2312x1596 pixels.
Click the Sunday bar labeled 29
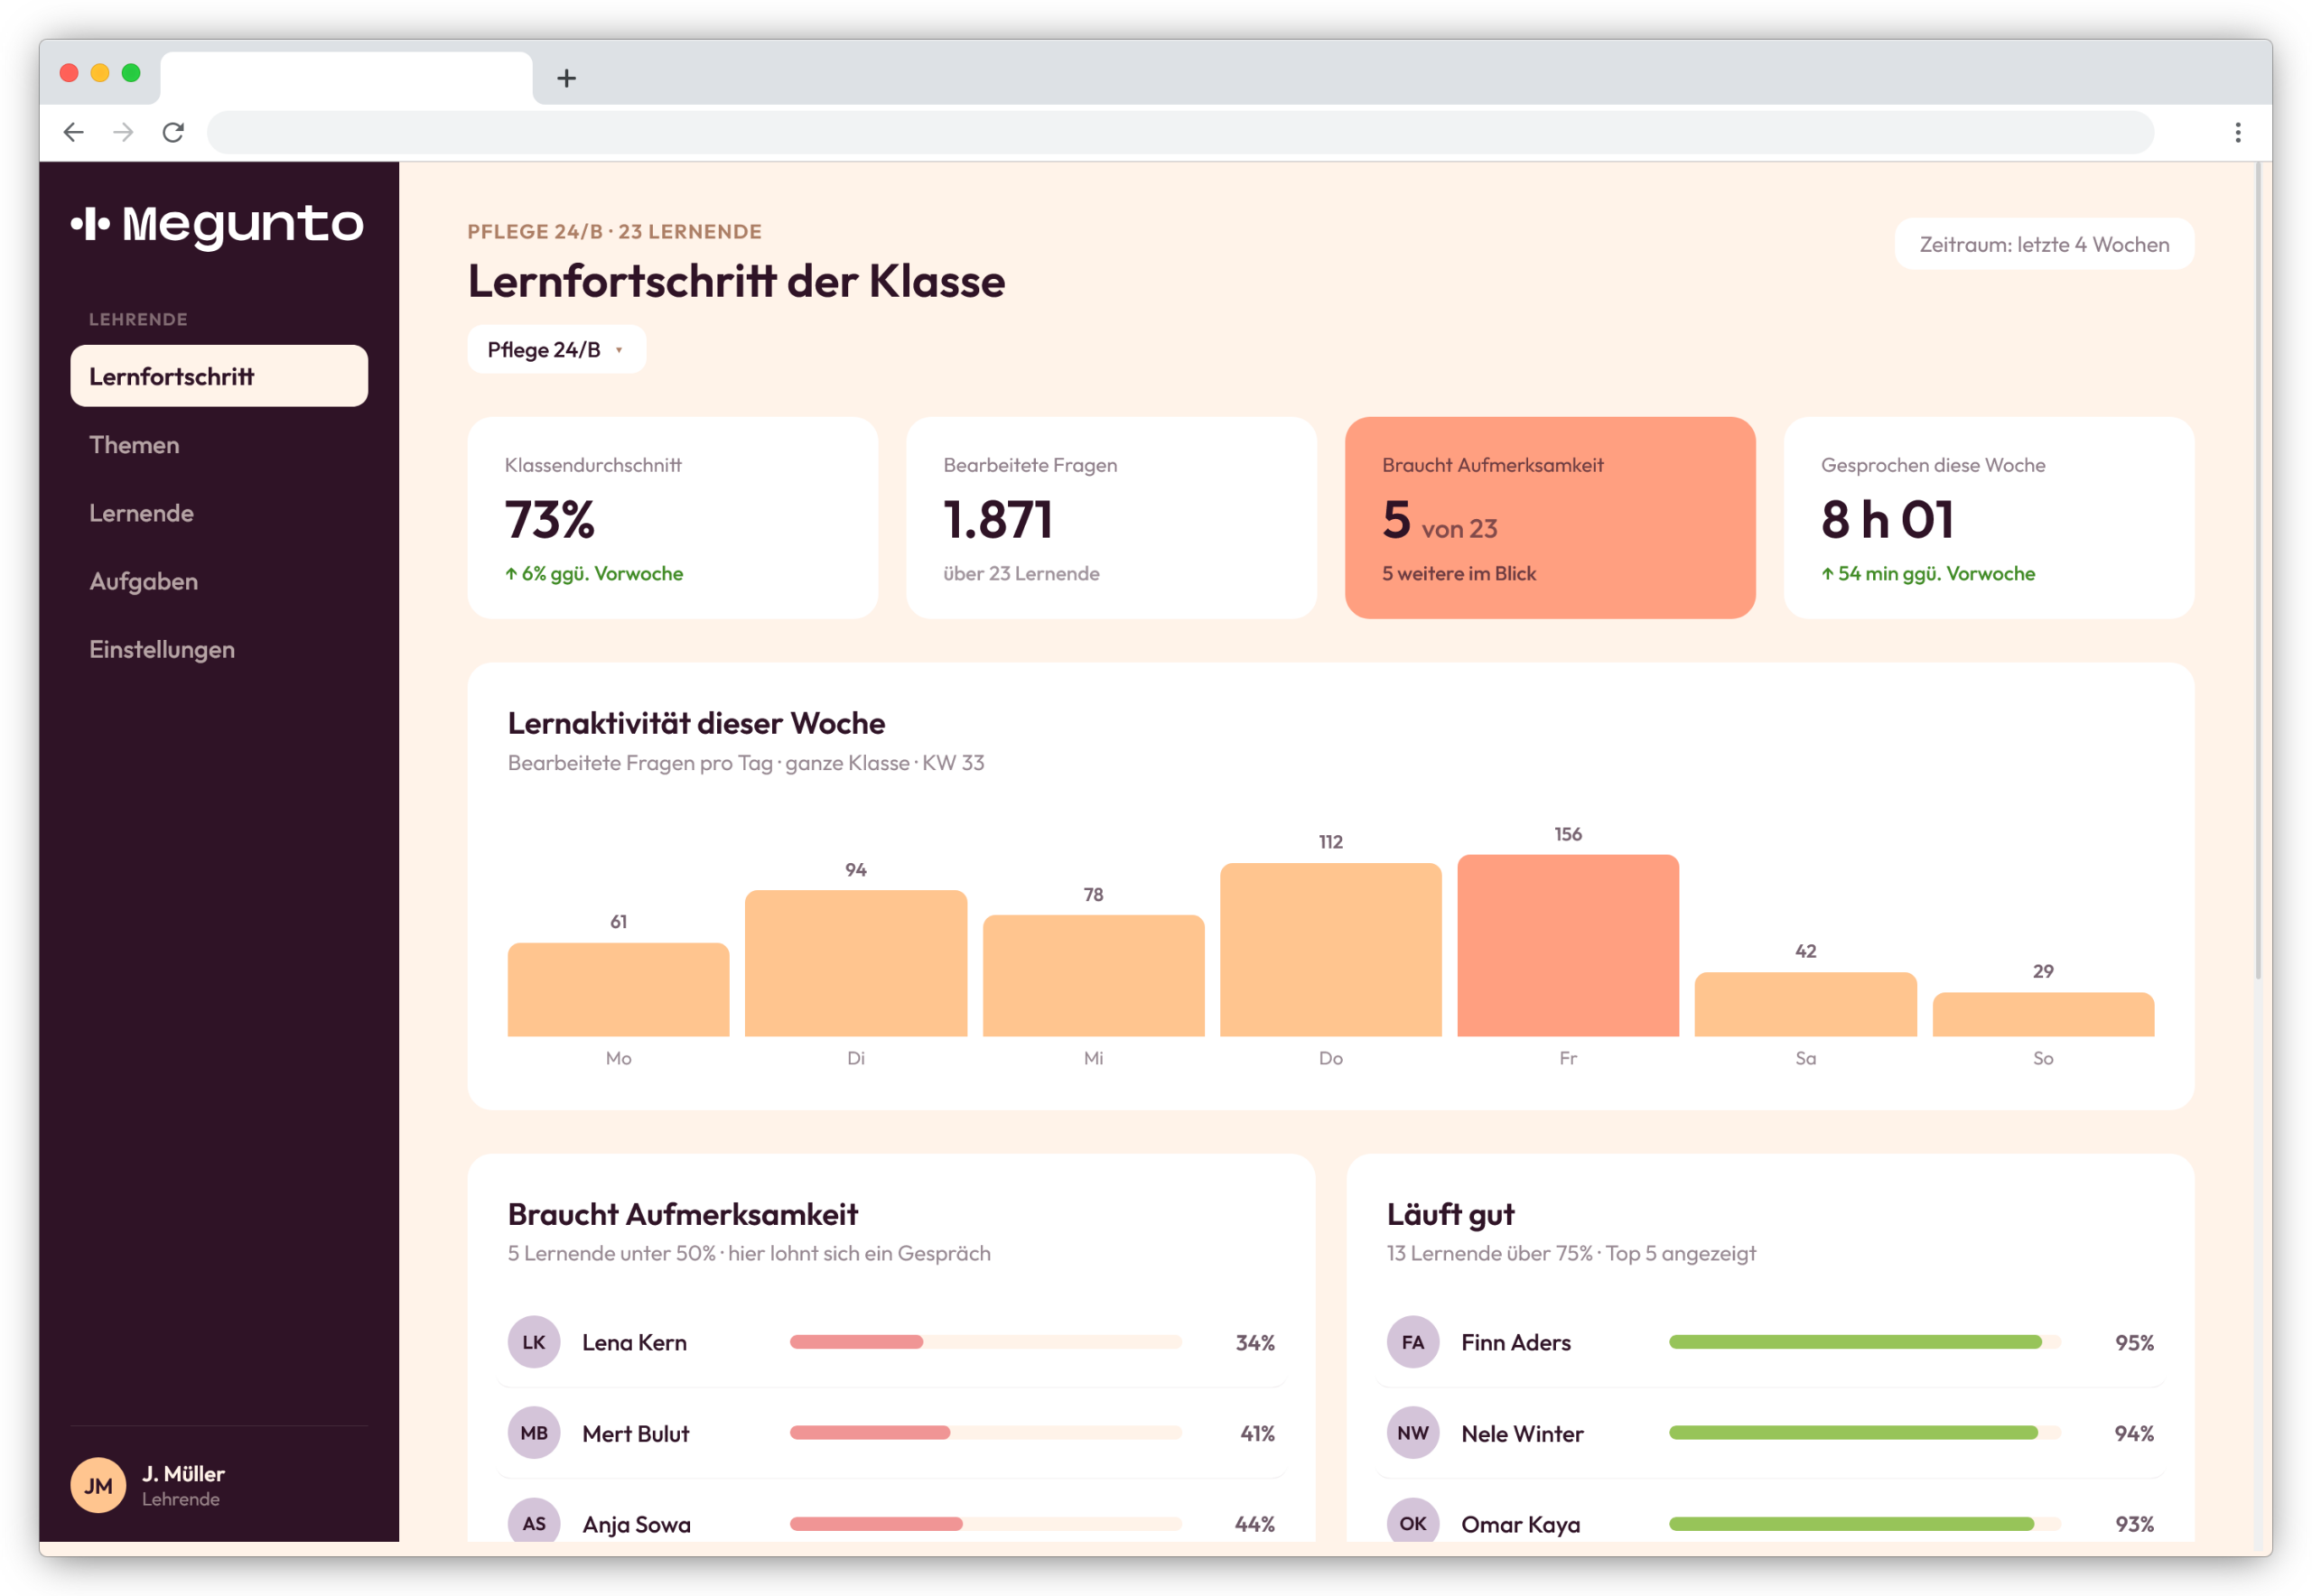tap(2043, 1014)
